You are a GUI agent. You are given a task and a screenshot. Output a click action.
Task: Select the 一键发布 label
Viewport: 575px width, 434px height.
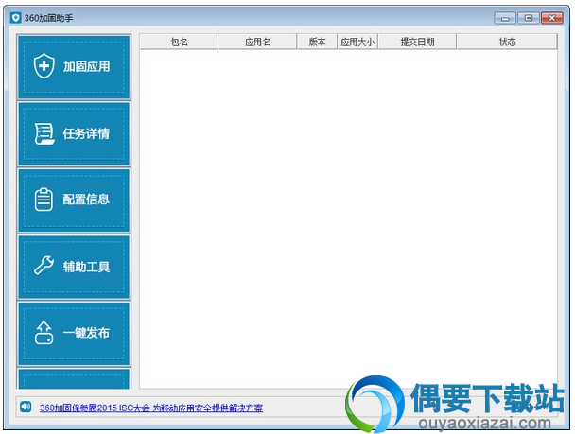(x=86, y=333)
